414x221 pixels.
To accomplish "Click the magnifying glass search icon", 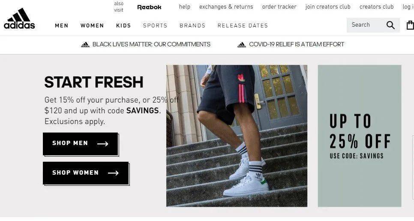I will click(x=390, y=25).
